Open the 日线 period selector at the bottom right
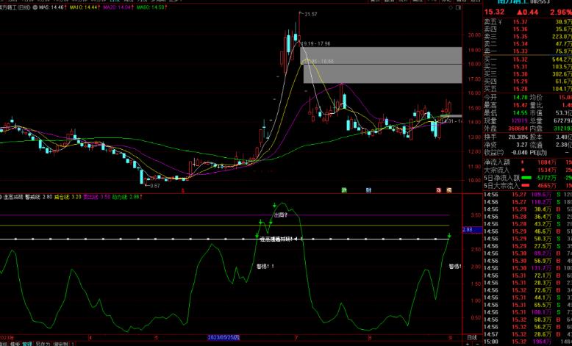This screenshot has height=346, width=572. (472, 338)
